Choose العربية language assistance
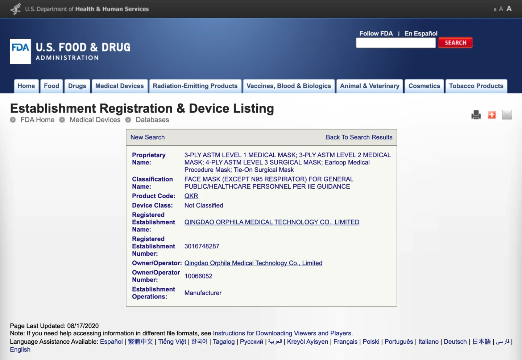 [275, 342]
